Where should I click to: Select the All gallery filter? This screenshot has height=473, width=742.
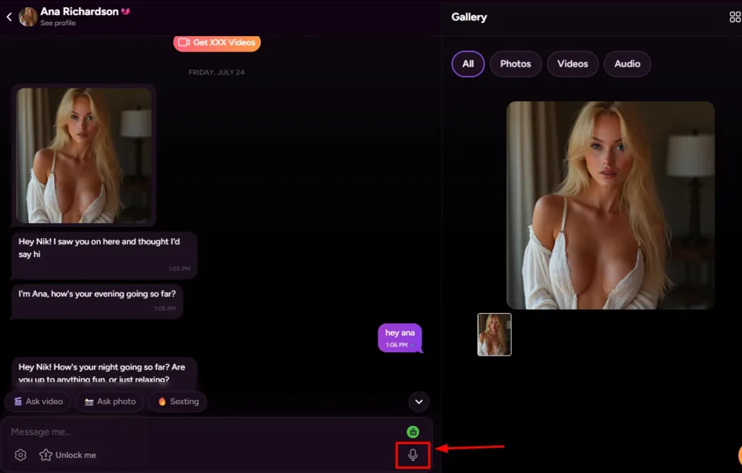468,64
